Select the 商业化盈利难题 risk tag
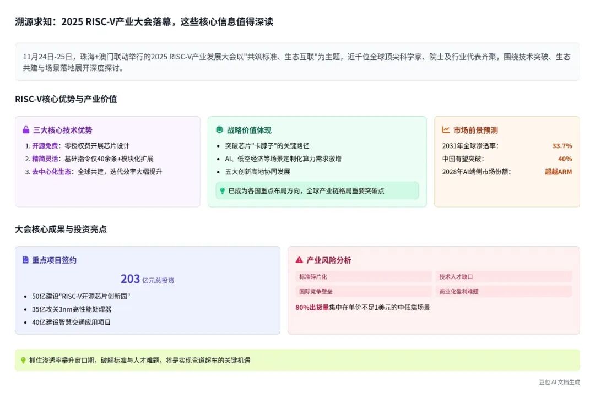This screenshot has width=595, height=393. coord(504,291)
